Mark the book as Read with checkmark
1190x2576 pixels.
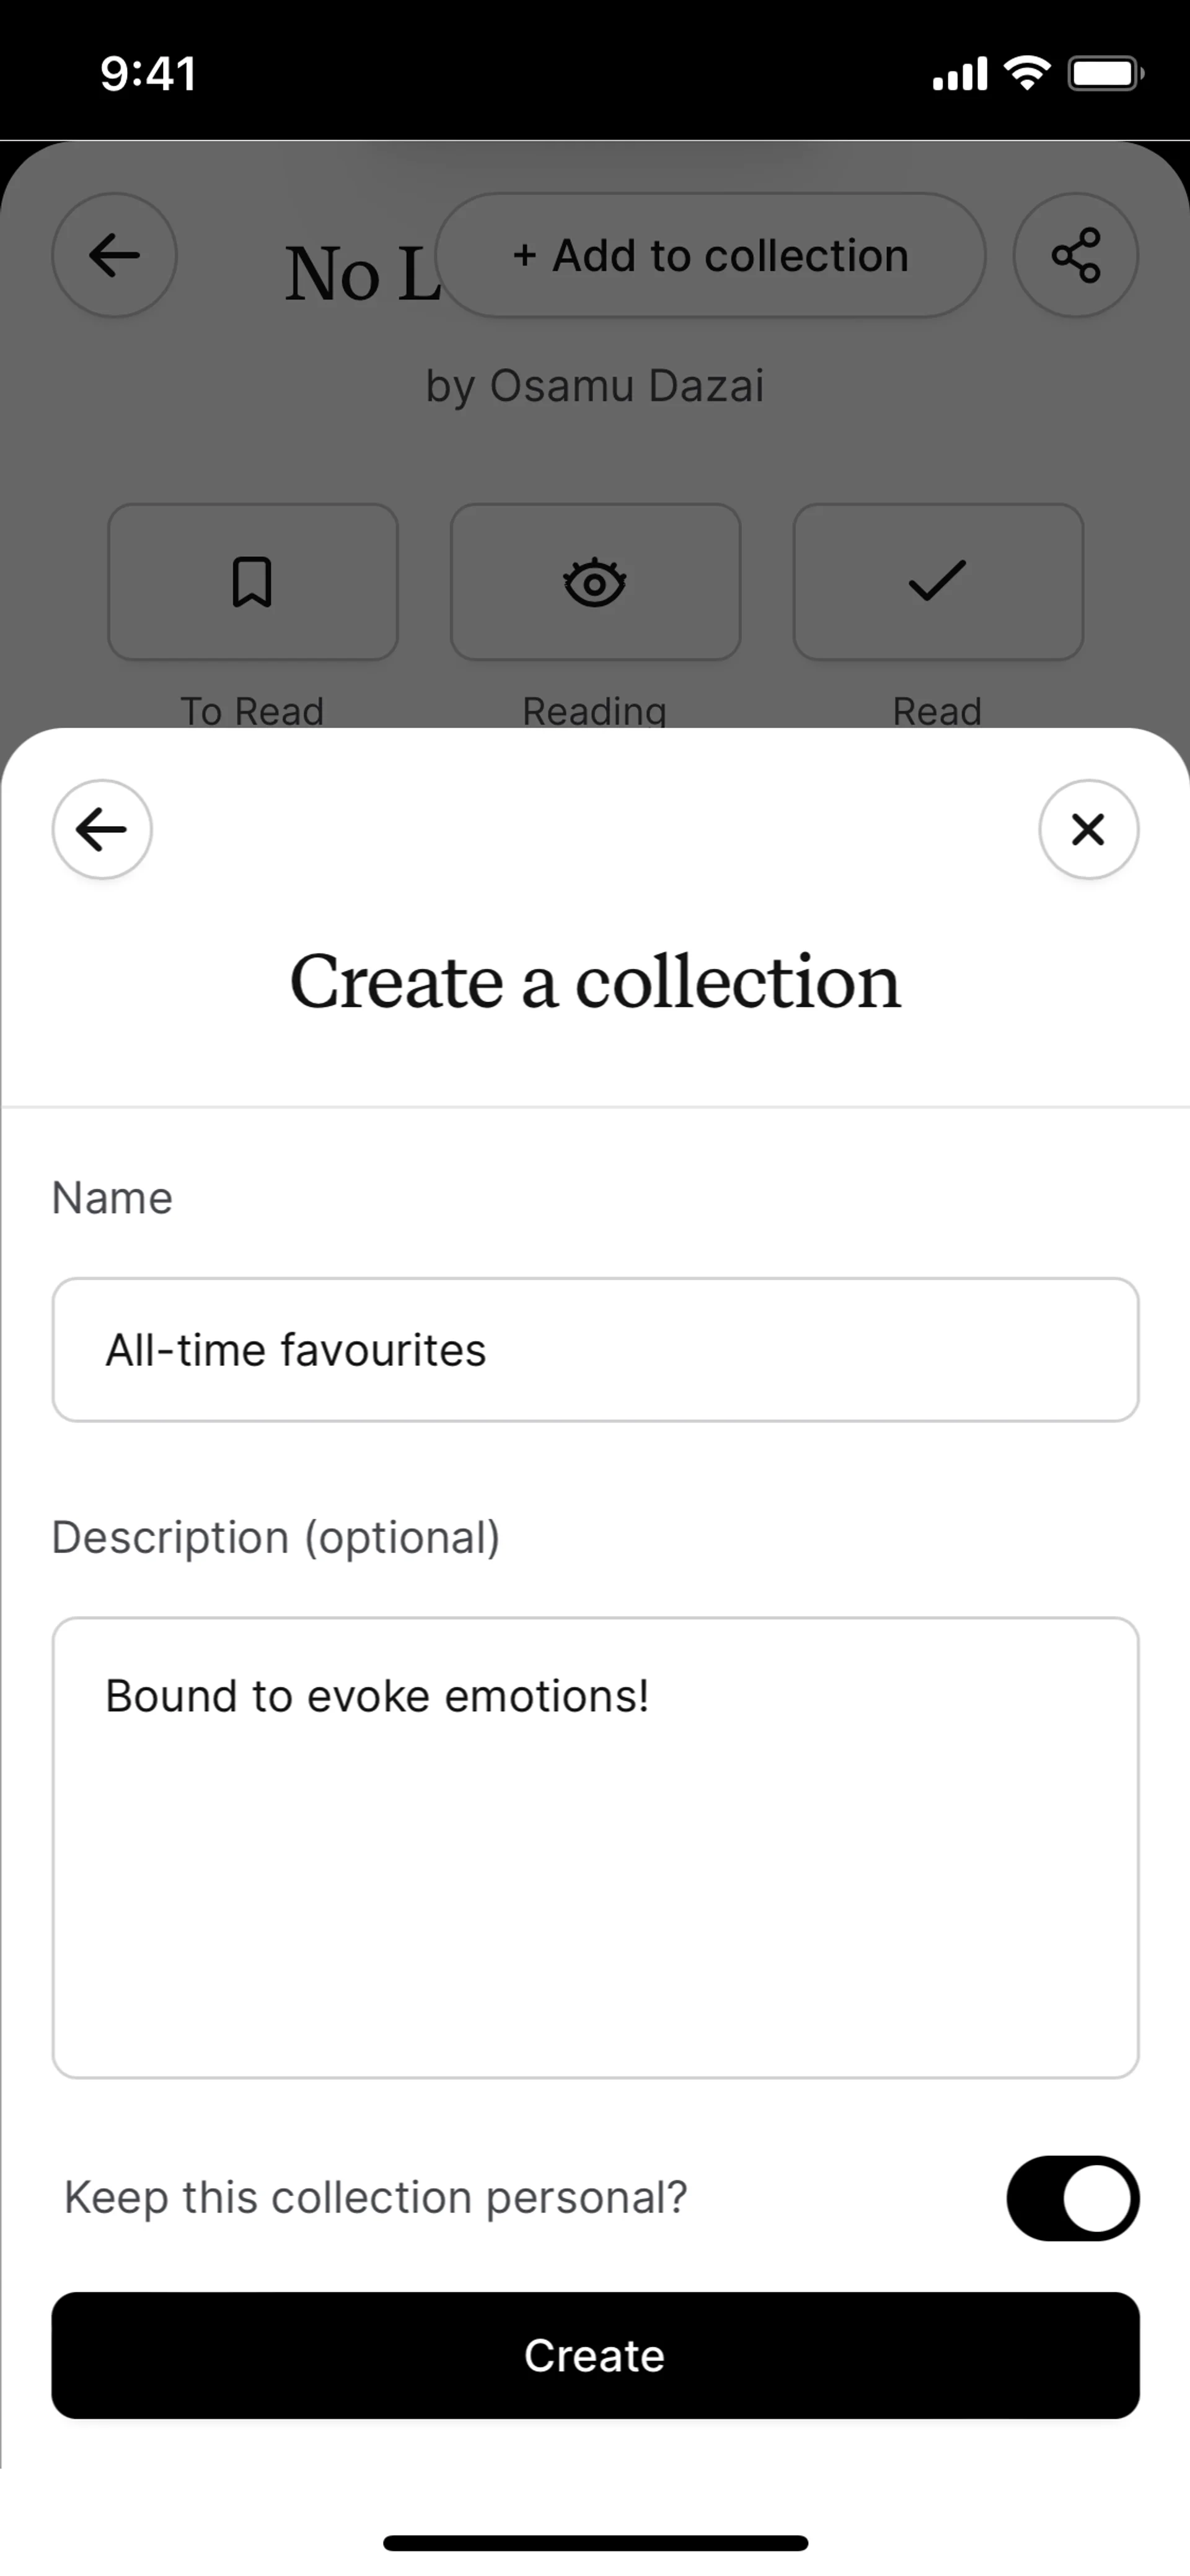pyautogui.click(x=937, y=582)
